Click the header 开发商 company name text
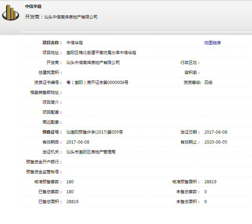The height and width of the screenshot is (224, 252). point(71,17)
